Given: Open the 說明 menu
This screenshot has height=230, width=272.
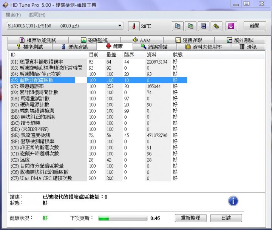Looking at the screenshot, I should [x=37, y=15].
